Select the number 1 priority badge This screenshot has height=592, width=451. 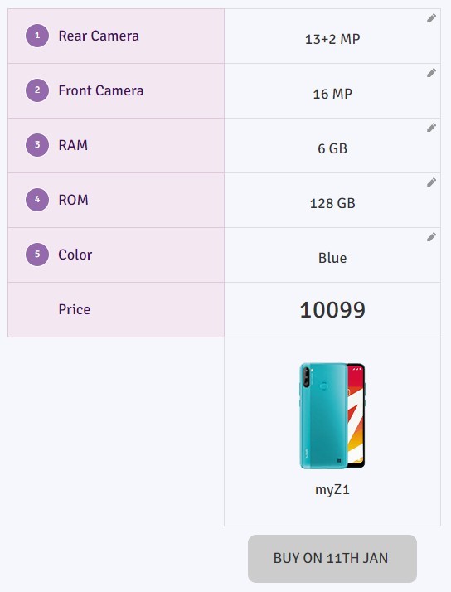(x=37, y=36)
